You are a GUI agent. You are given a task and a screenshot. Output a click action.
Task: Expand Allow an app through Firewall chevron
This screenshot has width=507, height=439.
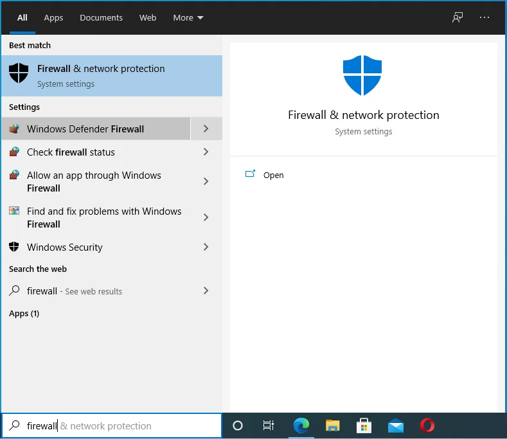pos(206,181)
